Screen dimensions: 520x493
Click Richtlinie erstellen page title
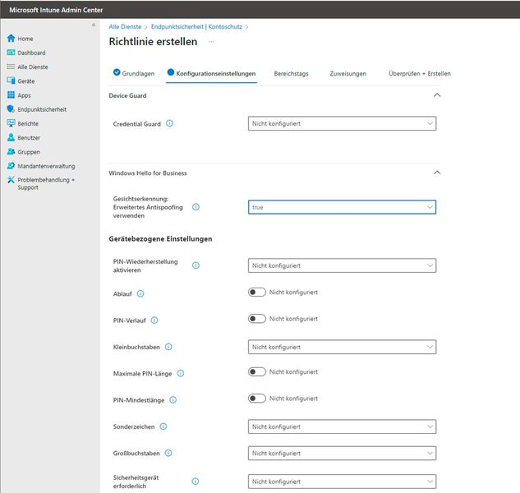point(153,41)
